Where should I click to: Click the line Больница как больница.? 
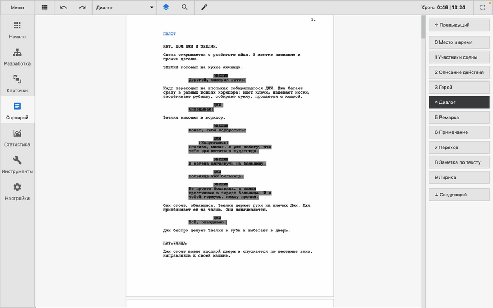point(216,176)
